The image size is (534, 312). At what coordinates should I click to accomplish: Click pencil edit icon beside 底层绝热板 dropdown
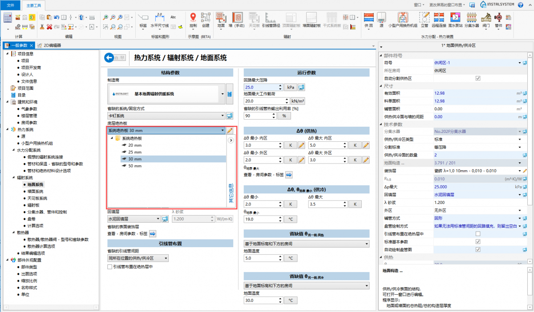(230, 131)
